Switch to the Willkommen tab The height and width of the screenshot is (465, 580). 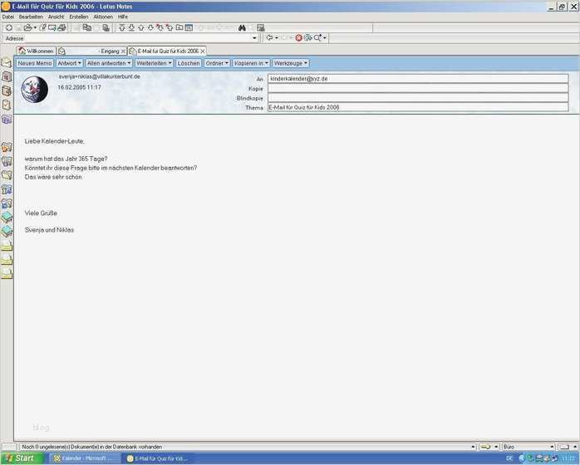coord(37,51)
